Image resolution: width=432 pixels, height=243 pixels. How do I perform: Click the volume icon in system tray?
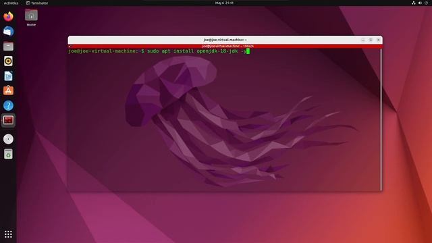click(420, 3)
